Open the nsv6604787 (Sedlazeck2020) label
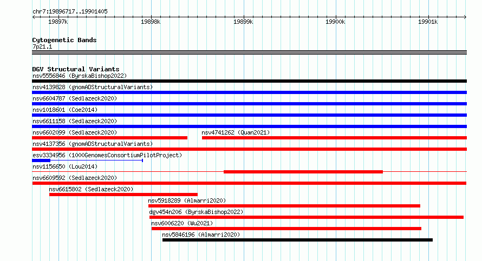Screen dimensions: 482x261 pyautogui.click(x=75, y=98)
